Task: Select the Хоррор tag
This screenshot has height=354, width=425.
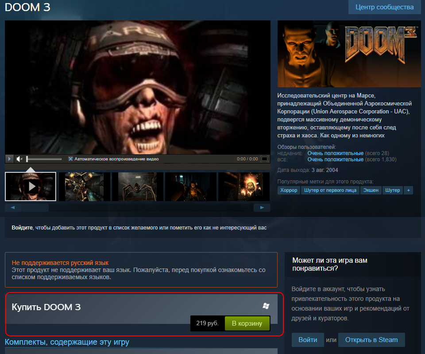Action: [289, 190]
